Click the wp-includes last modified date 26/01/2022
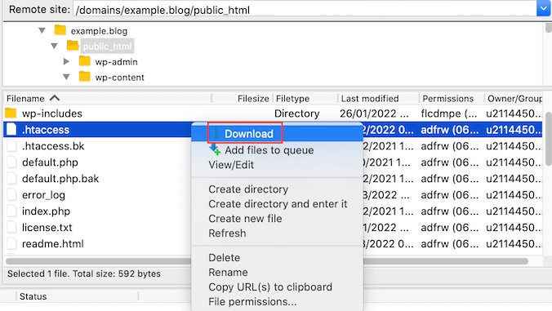This screenshot has height=311, width=552. [374, 113]
